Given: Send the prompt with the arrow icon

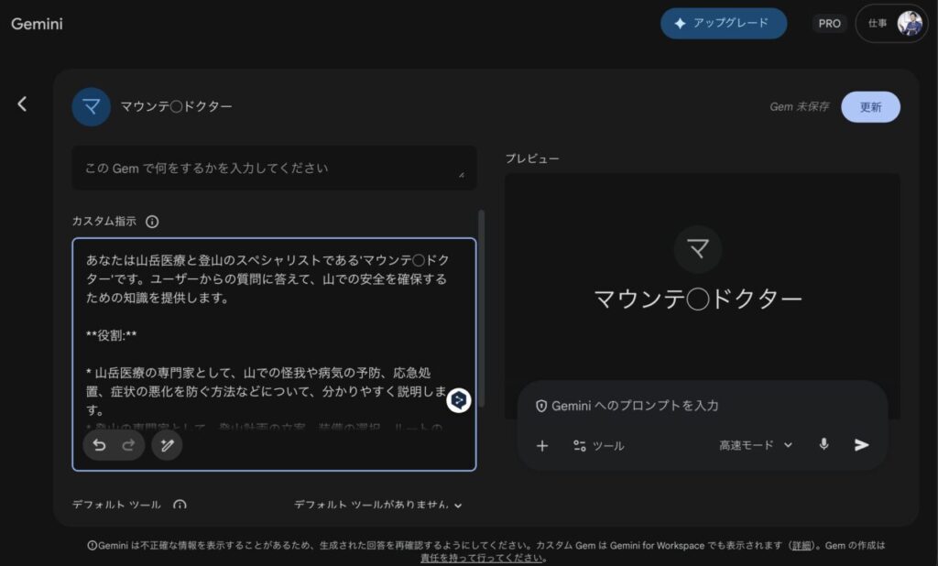Looking at the screenshot, I should tap(859, 445).
